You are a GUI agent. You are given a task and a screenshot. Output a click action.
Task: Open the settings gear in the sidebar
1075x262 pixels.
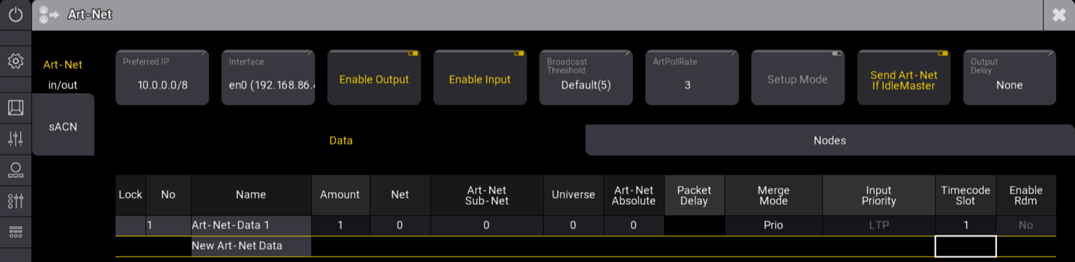click(x=15, y=61)
